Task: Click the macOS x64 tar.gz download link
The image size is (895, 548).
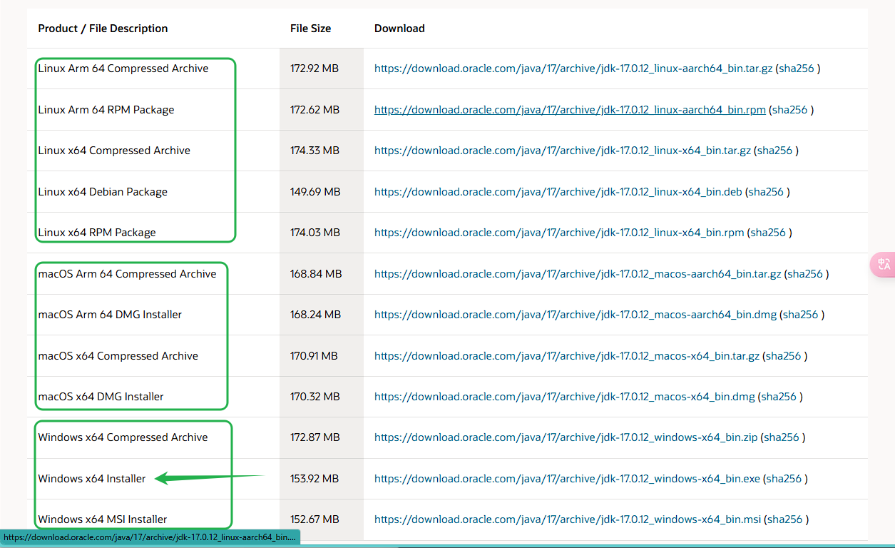Action: pos(566,356)
